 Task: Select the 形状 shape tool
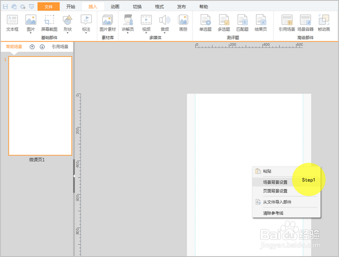coord(67,23)
